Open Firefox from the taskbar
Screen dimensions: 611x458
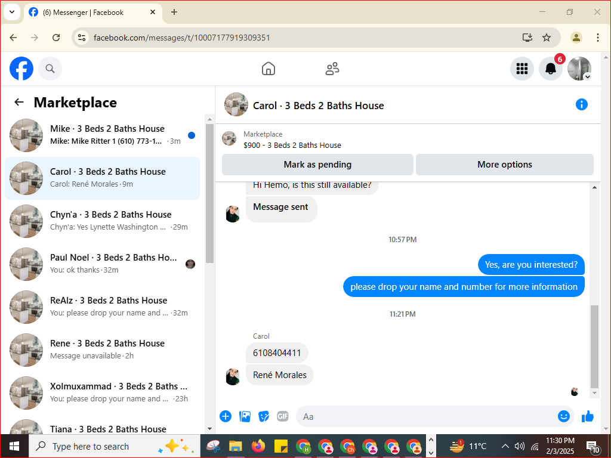pos(258,446)
